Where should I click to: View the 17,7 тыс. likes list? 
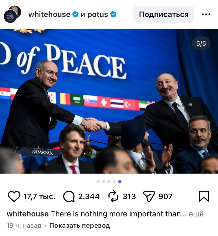click(x=39, y=197)
